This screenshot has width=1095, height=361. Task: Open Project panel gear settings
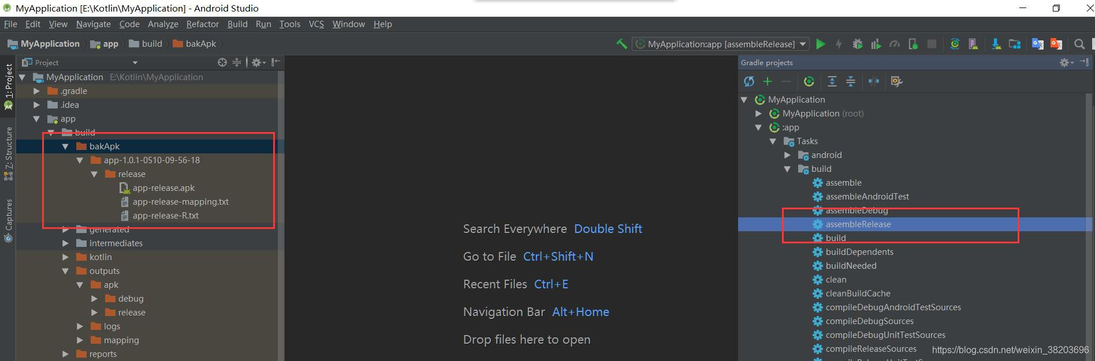pos(258,62)
